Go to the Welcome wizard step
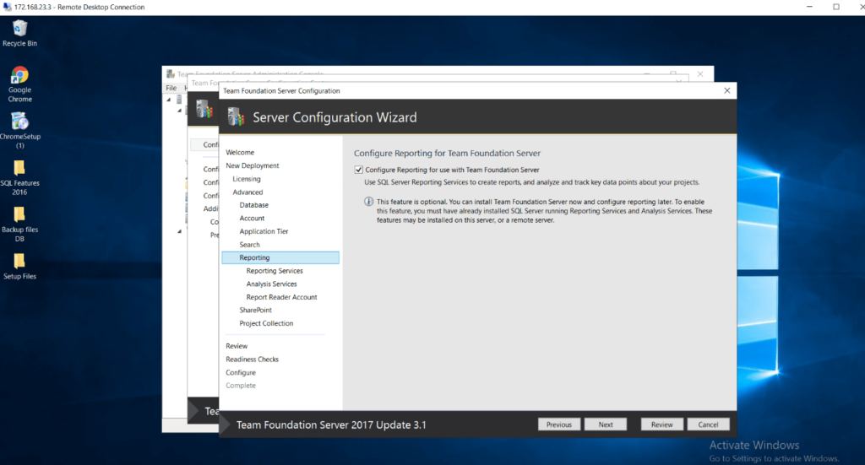 tap(240, 152)
